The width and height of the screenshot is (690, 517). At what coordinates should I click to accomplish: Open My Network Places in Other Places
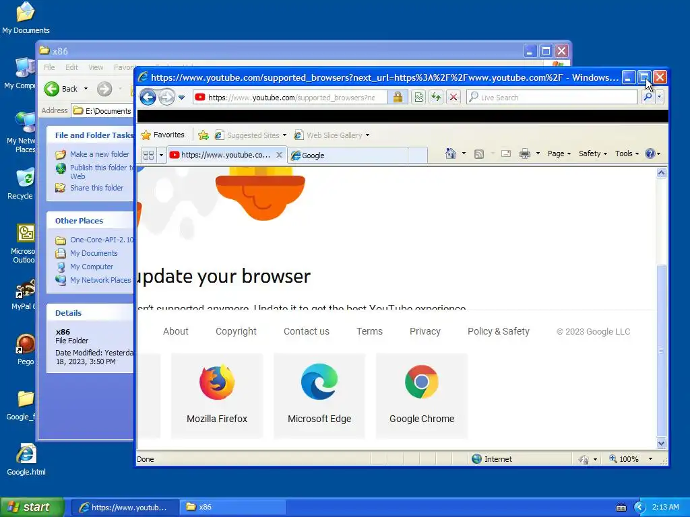pyautogui.click(x=100, y=280)
